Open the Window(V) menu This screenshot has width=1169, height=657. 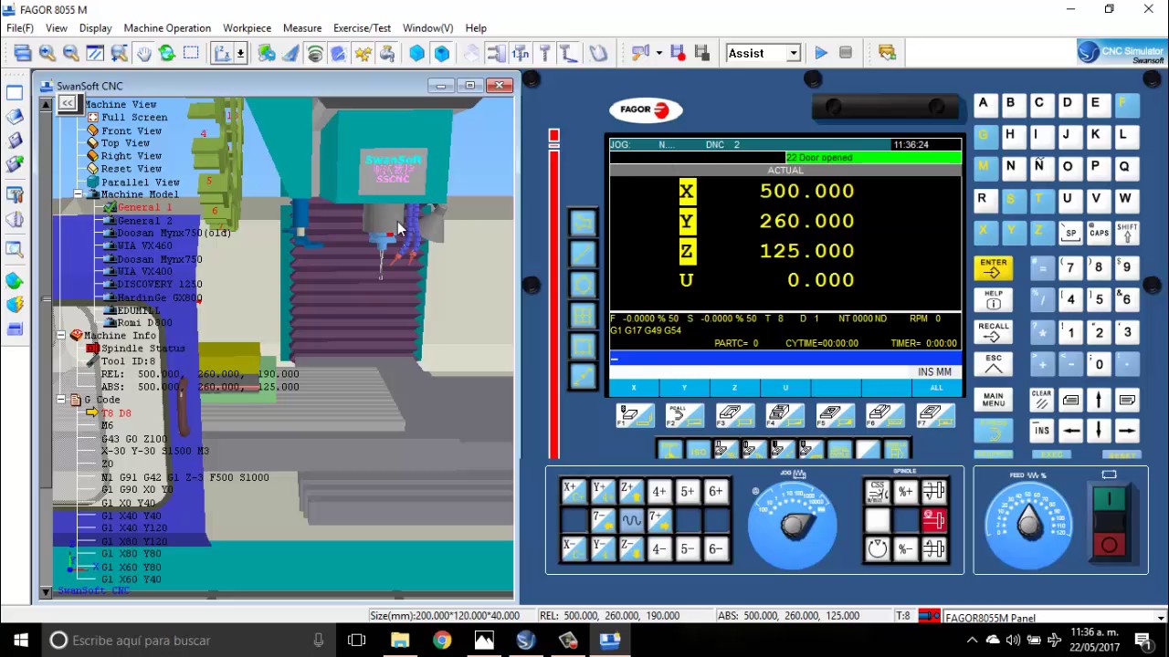tap(427, 28)
